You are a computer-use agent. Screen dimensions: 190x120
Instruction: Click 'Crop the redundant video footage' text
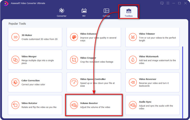[97, 62]
